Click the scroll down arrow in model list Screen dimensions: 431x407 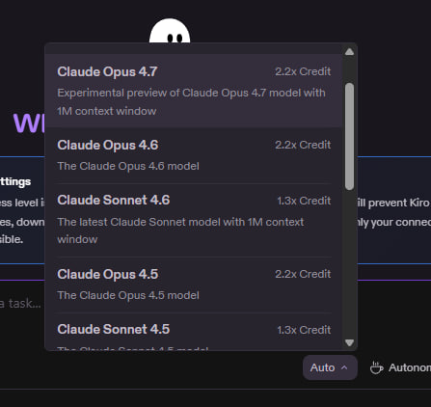click(349, 342)
